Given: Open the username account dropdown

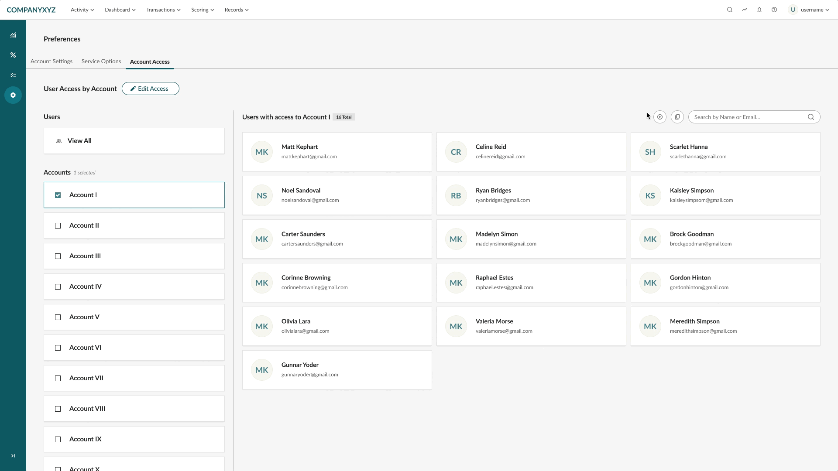Looking at the screenshot, I should tap(812, 9).
